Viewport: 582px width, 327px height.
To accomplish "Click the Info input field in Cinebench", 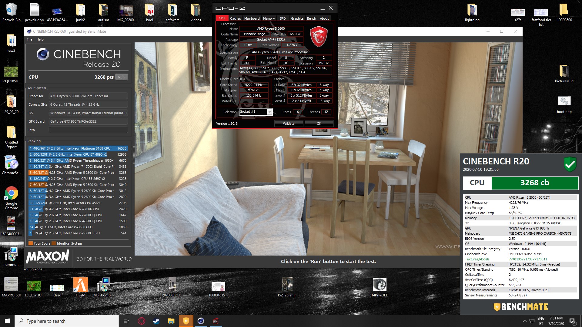I will click(x=88, y=130).
